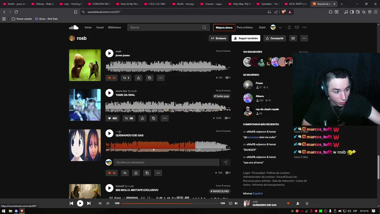The image size is (380, 214).
Task: Open Inicio page
Action: pyautogui.click(x=88, y=27)
